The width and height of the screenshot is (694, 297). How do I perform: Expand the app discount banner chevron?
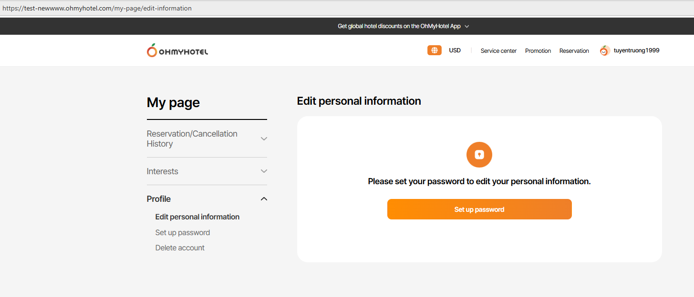[467, 27]
